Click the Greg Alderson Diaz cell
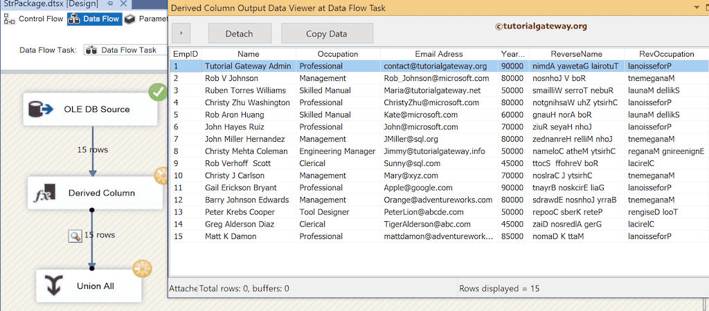The height and width of the screenshot is (311, 709). [249, 225]
